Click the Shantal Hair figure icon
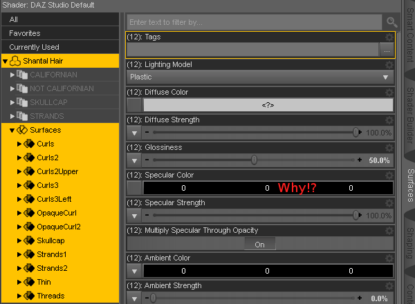415x304 pixels. pyautogui.click(x=15, y=61)
